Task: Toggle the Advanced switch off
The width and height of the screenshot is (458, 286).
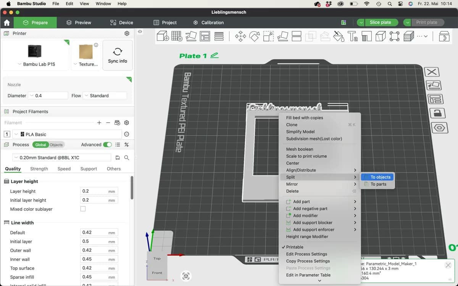Action: [108, 145]
